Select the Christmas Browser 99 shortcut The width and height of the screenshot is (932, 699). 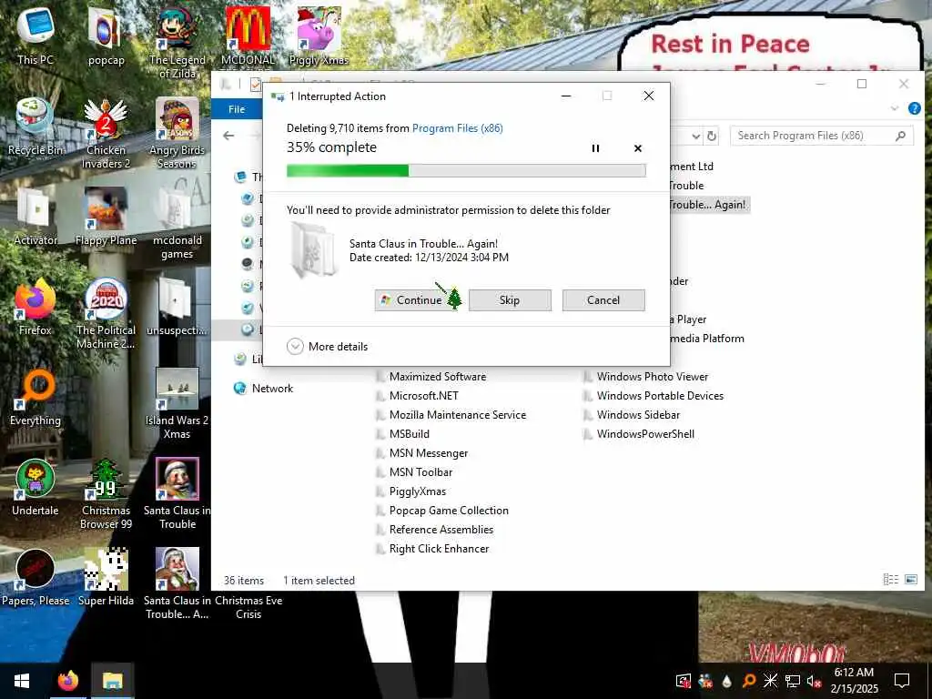click(x=106, y=493)
